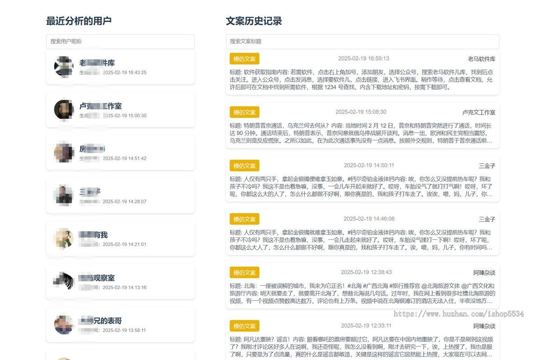
Task: Click the 最近分析的用户 heading
Action: tap(79, 21)
